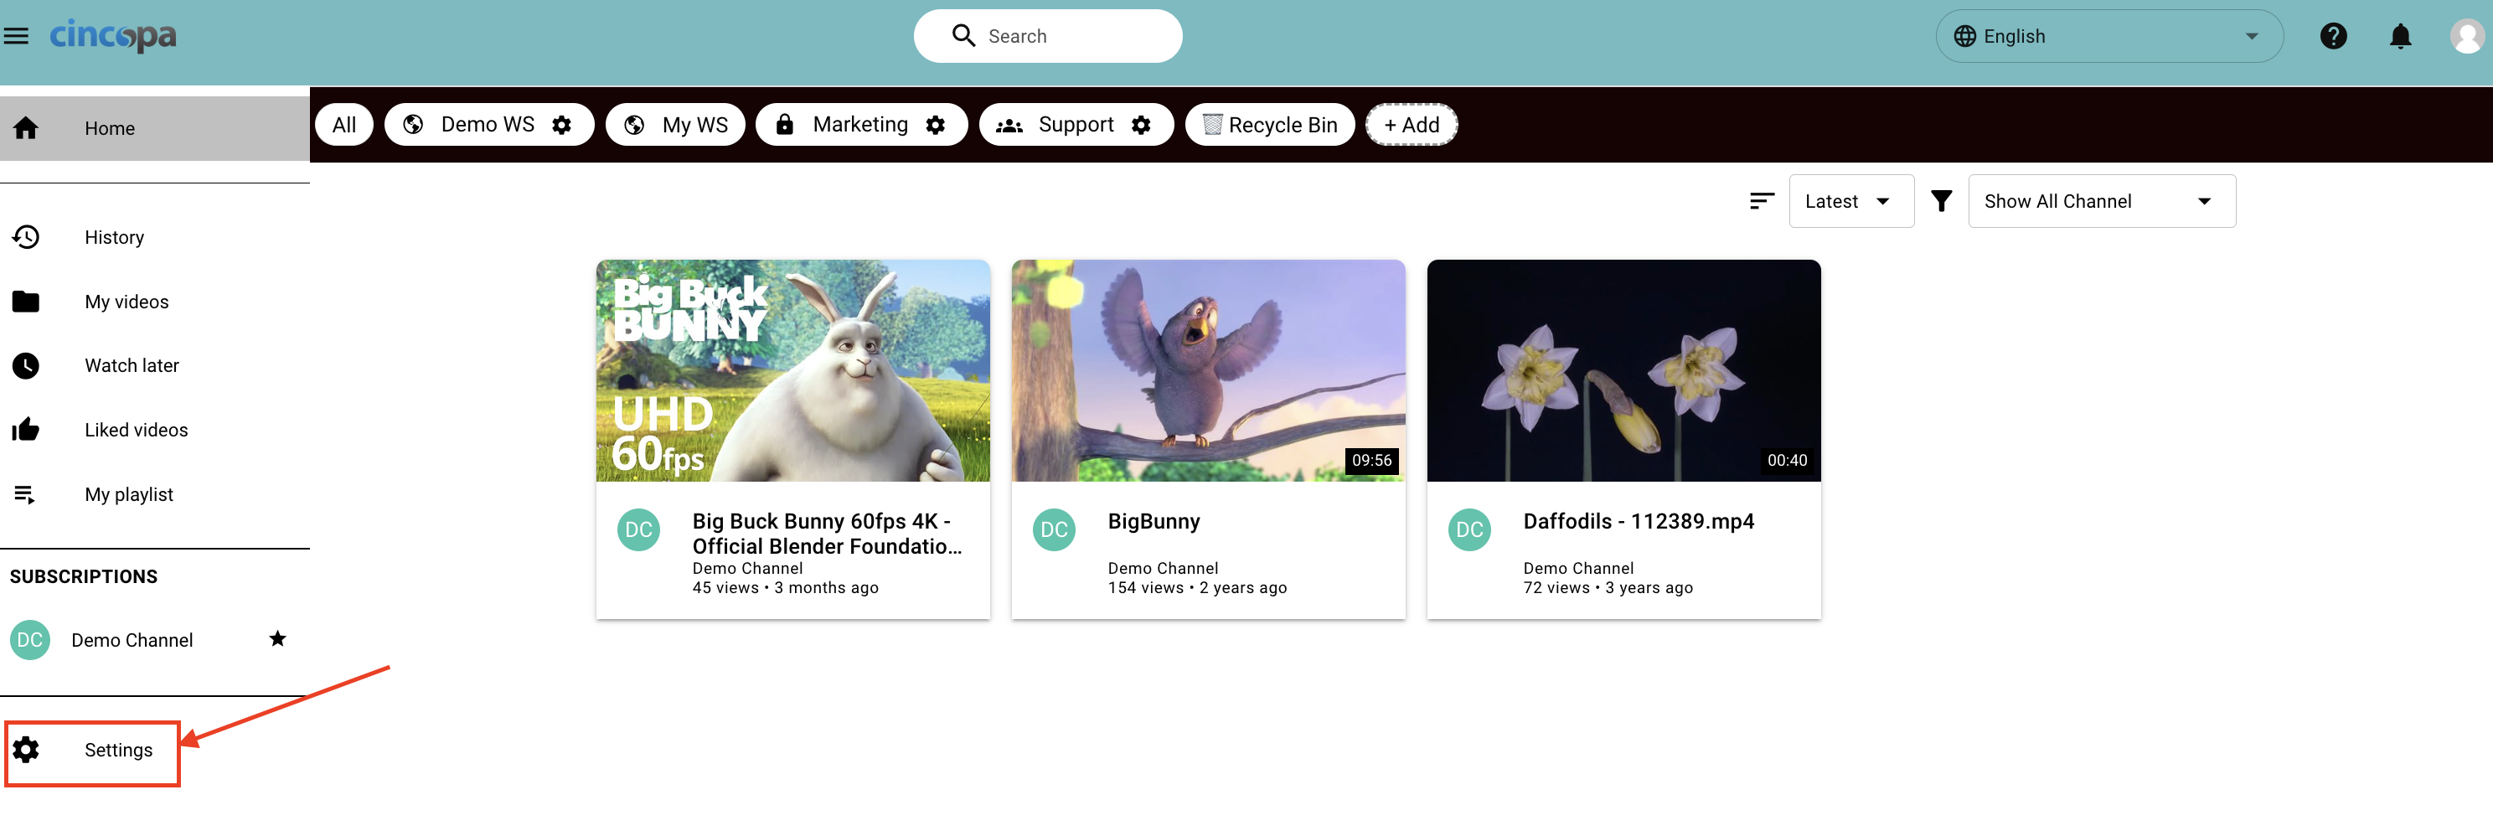This screenshot has width=2493, height=831.
Task: Open Support workspace gear icon
Action: (1141, 125)
